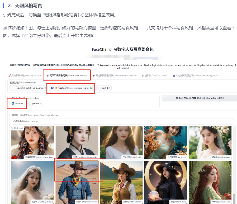Click the image icon beside Style label

coord(12,128)
